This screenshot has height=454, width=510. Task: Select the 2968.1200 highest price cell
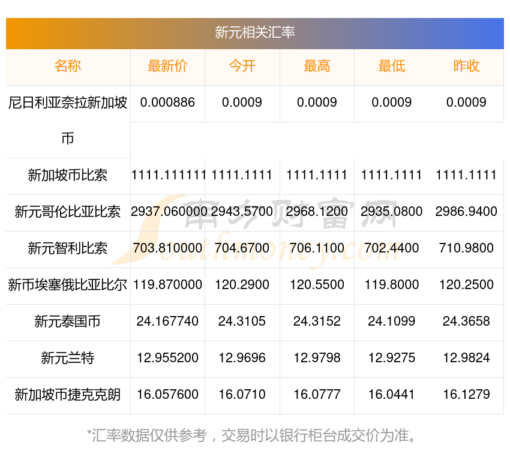point(317,212)
